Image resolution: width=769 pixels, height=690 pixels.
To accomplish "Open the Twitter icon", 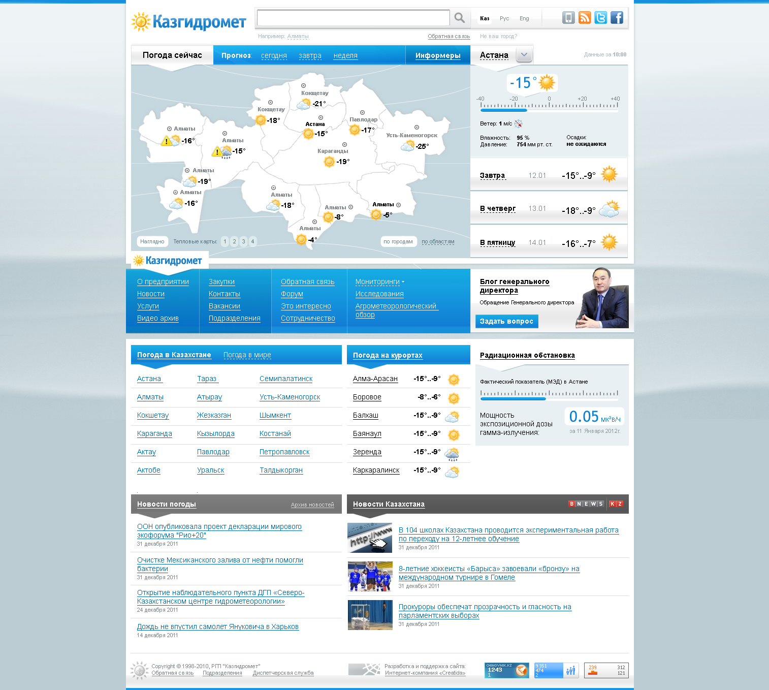I will coord(601,18).
